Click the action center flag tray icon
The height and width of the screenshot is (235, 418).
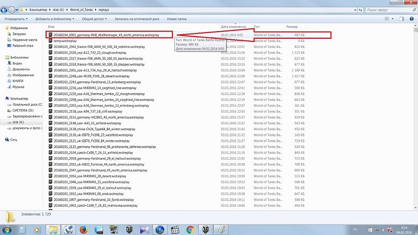[x=370, y=230]
